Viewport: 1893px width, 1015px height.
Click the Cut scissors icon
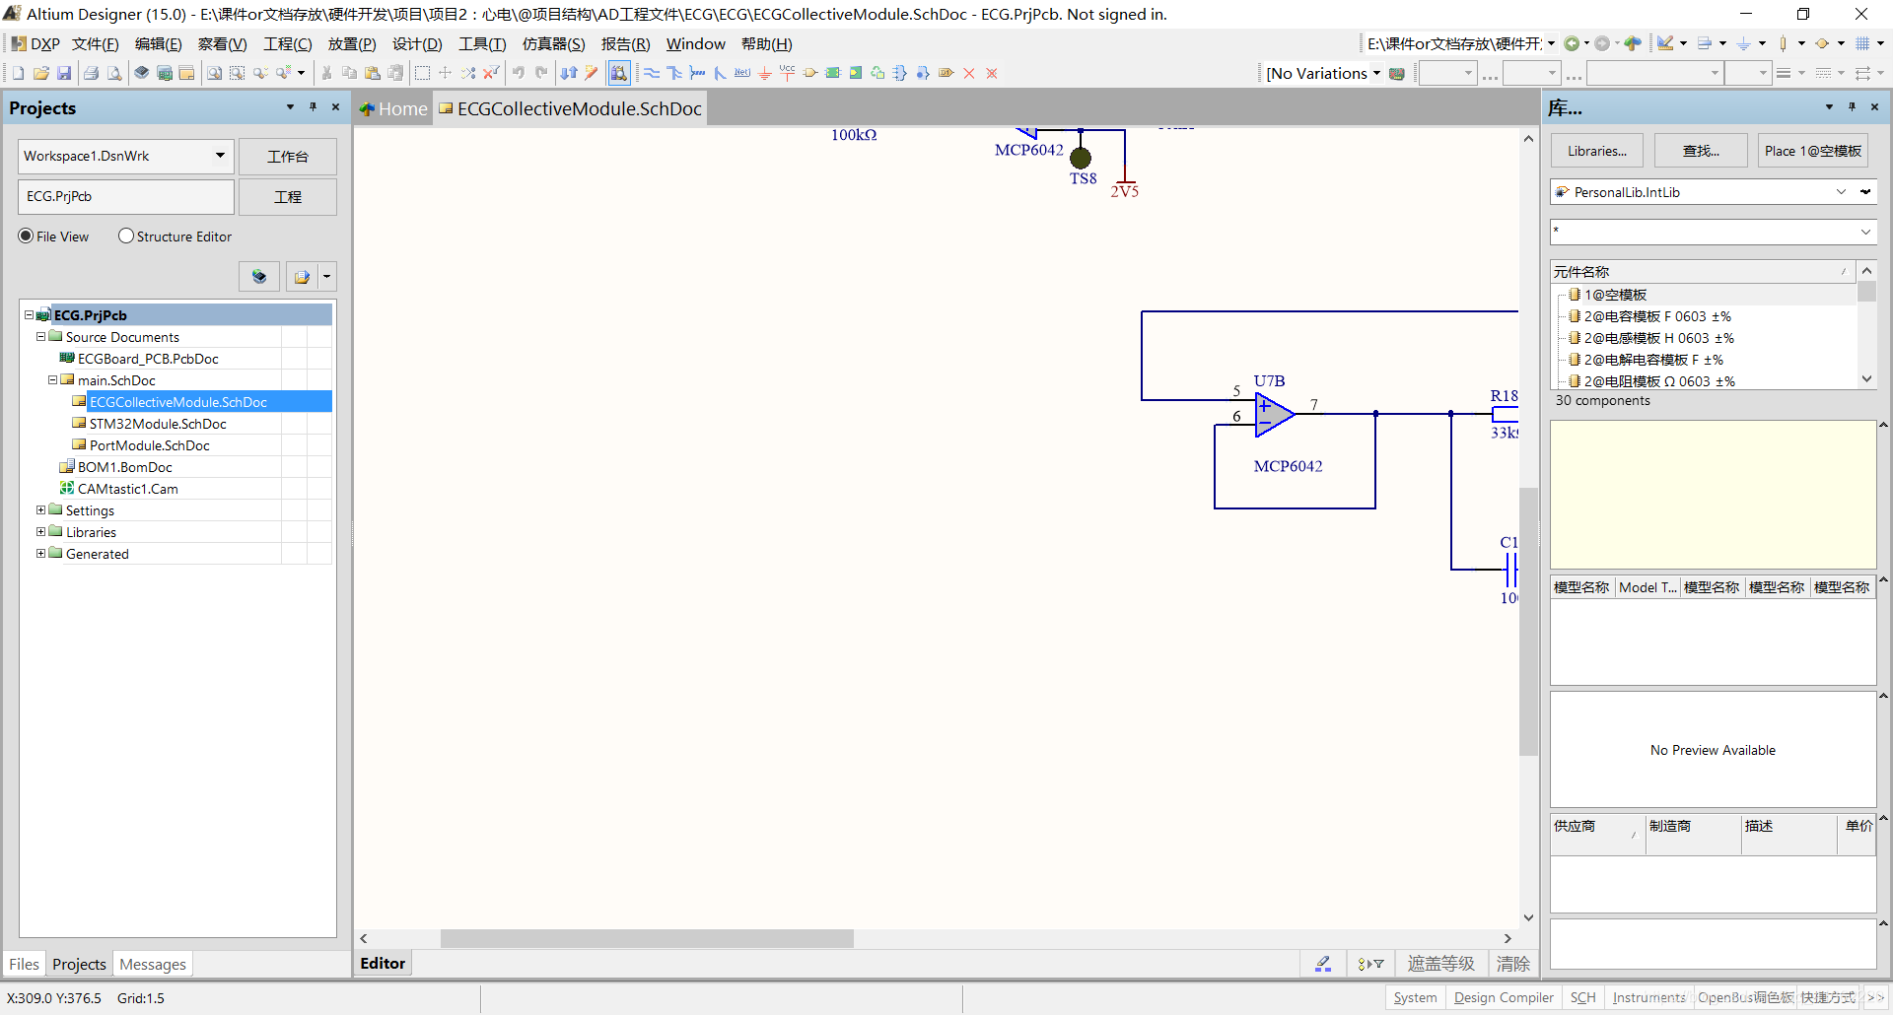(326, 73)
